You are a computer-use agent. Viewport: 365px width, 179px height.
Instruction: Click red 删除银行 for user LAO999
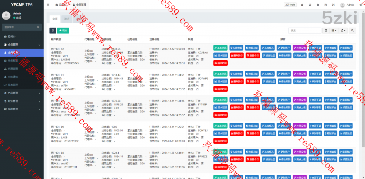click(x=237, y=55)
